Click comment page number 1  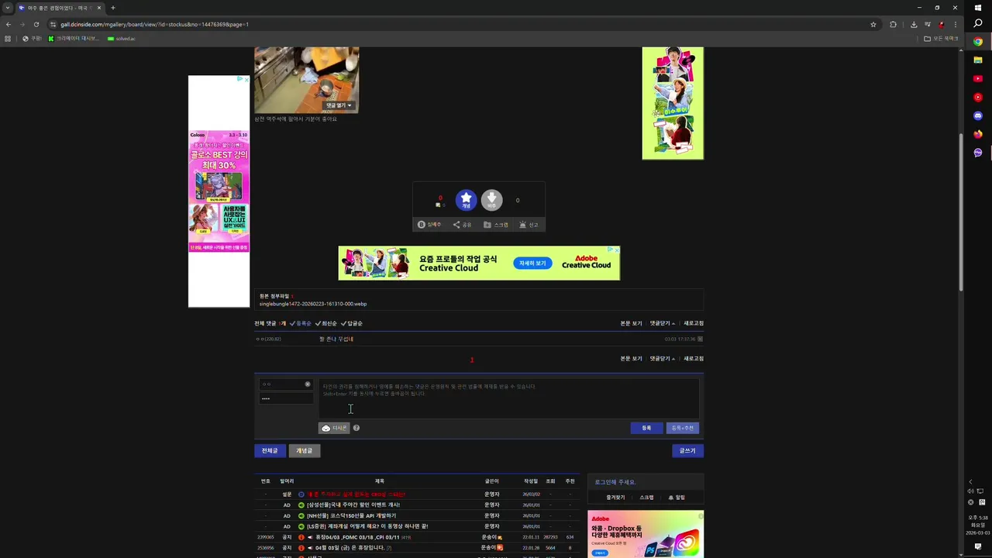[x=472, y=360]
